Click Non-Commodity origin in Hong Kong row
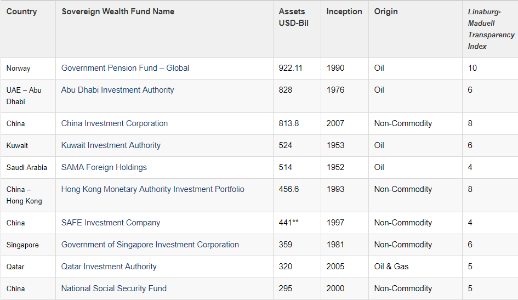 403,189
